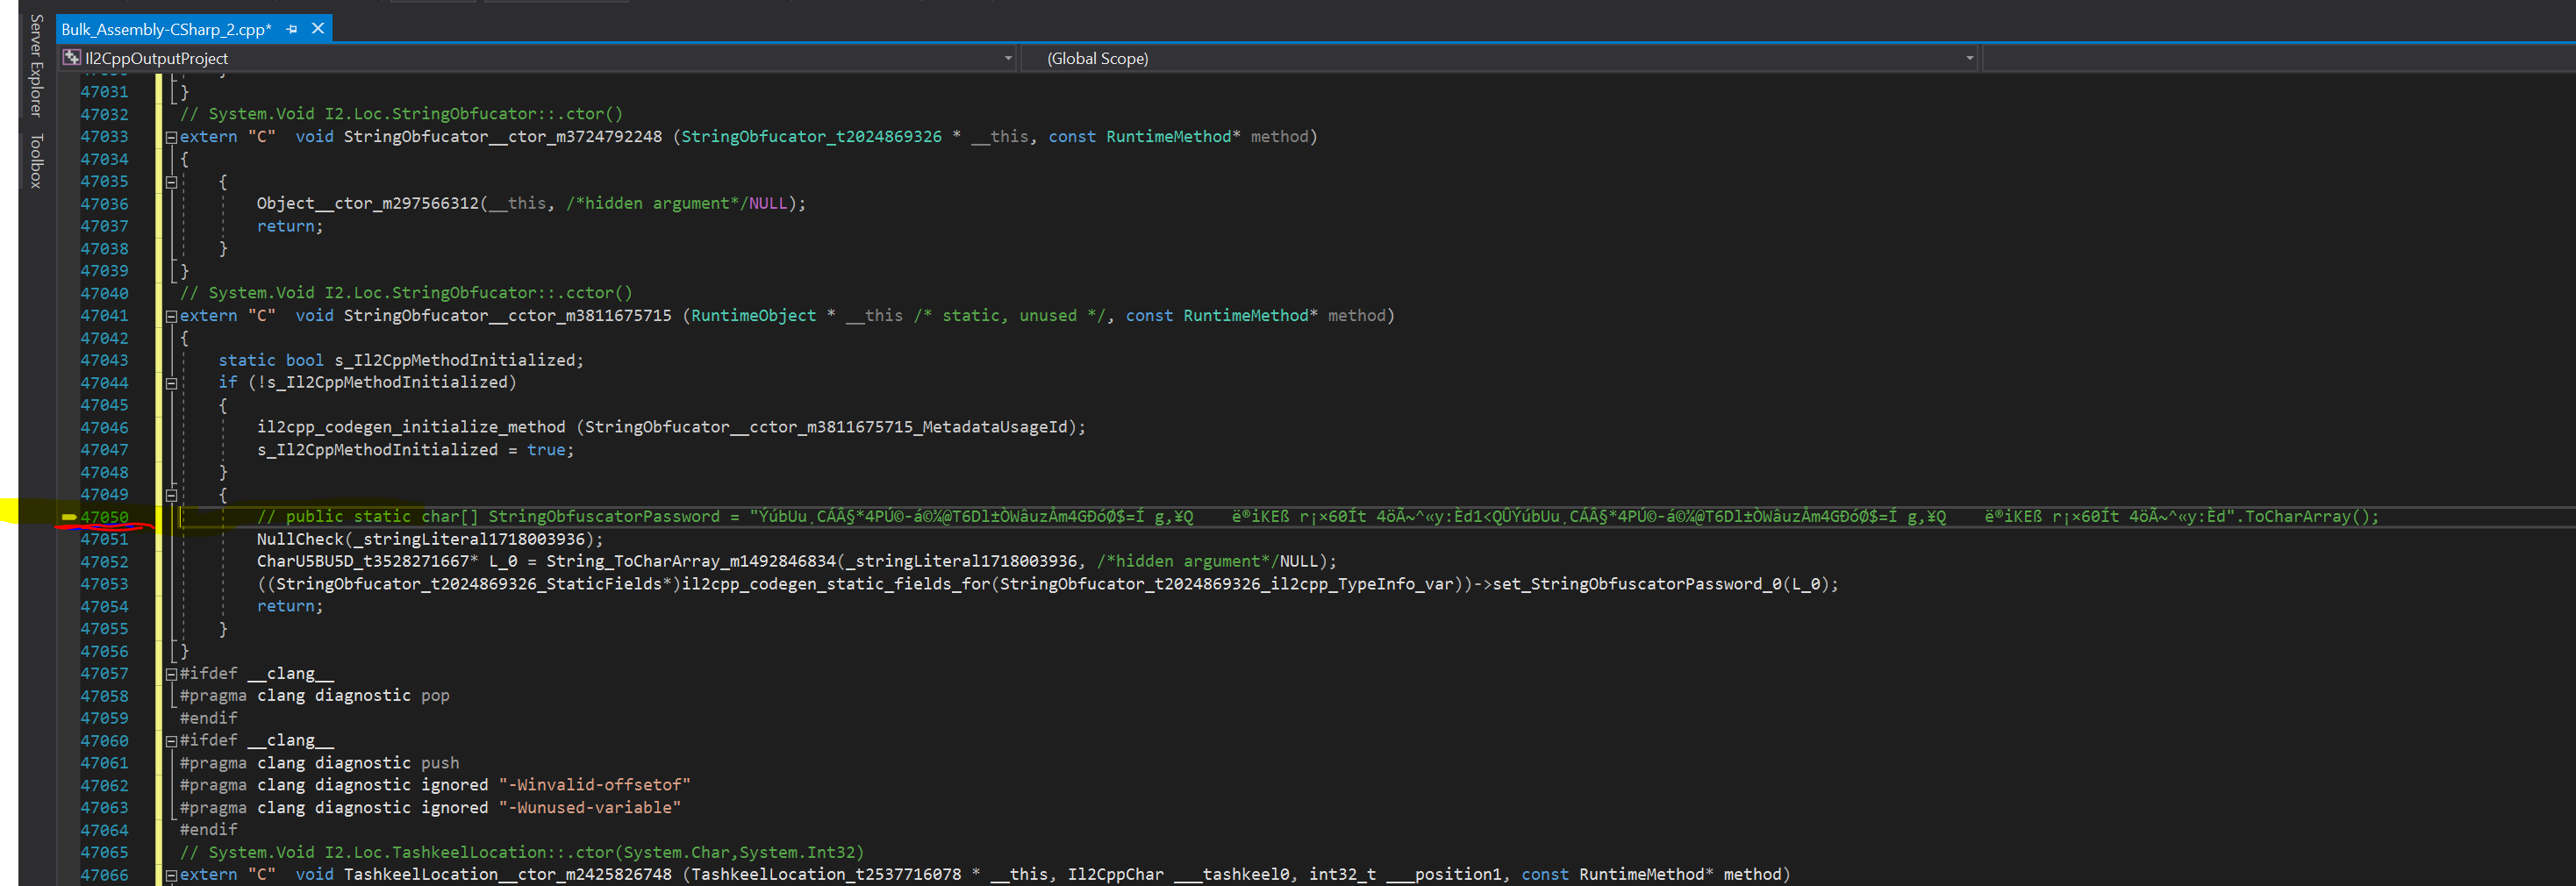
Task: Click the line number 47050
Action: coord(105,517)
